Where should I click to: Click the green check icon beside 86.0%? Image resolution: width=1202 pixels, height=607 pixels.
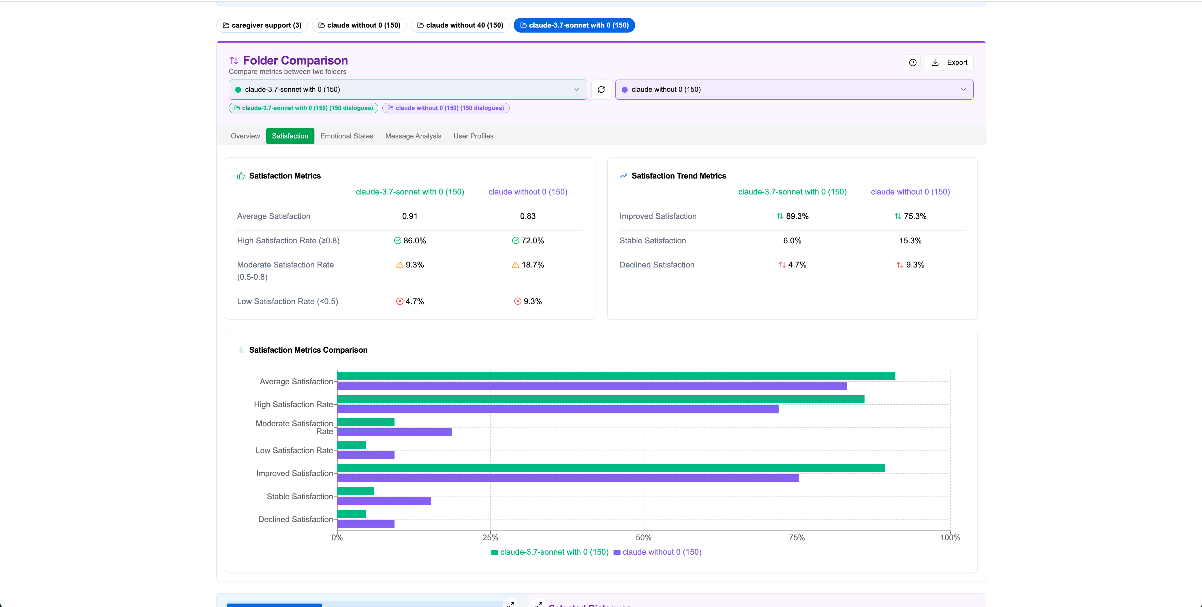coord(397,241)
